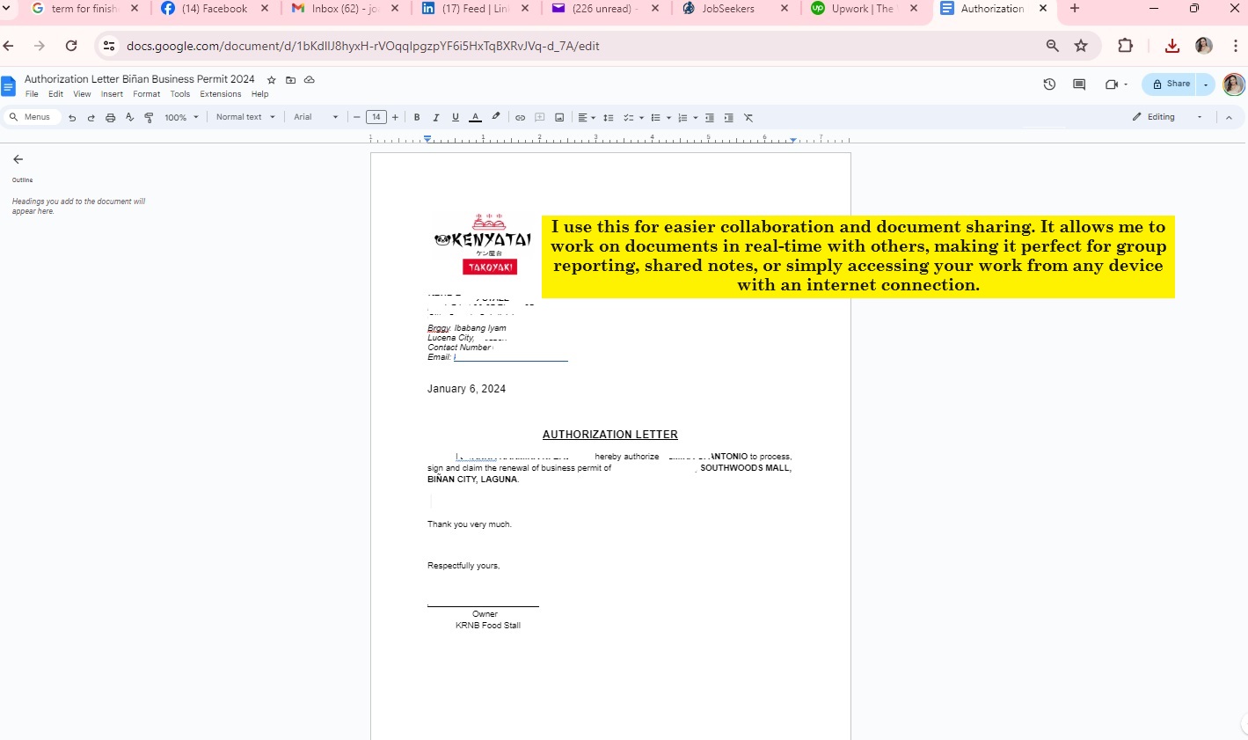Increase the font size
1248x740 pixels.
point(395,117)
